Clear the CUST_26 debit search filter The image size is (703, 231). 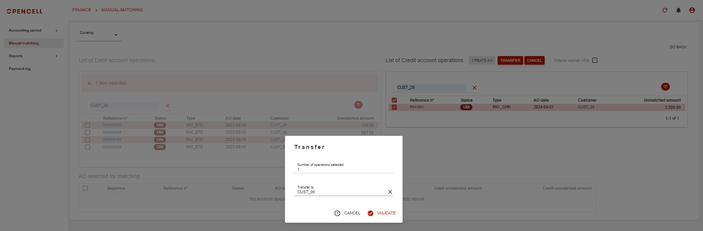tap(168, 106)
